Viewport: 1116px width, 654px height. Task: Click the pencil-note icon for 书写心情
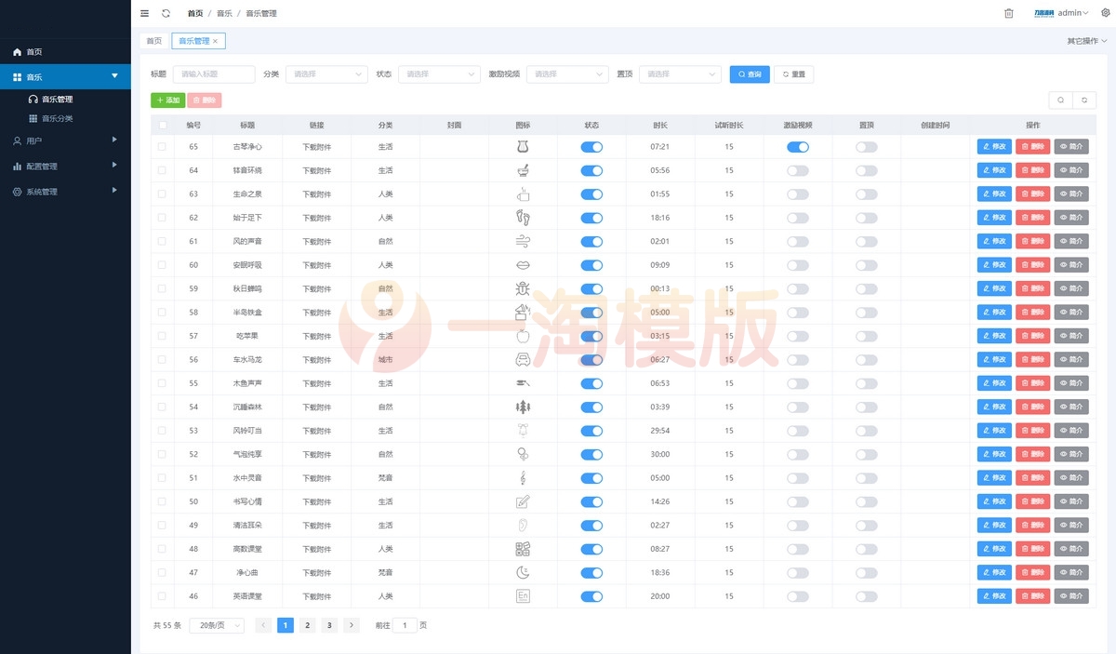click(523, 501)
